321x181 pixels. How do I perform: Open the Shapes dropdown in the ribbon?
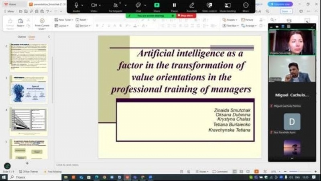230,19
